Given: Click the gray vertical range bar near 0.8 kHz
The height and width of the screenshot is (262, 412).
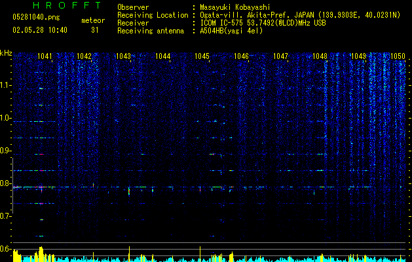Looking at the screenshot, I should [x=12, y=185].
